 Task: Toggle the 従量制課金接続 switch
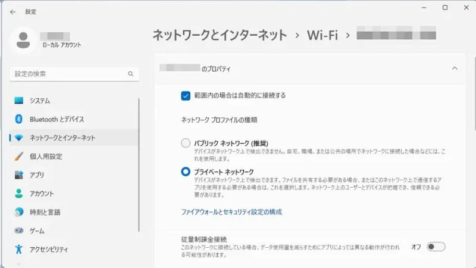(436, 247)
